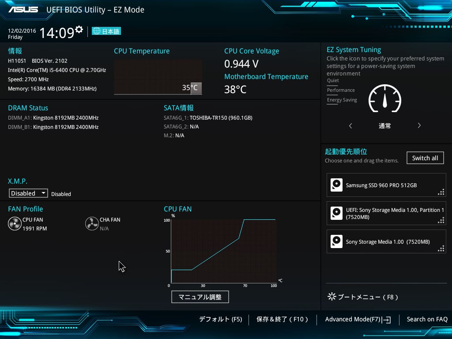Click the M.2 N/A entry

pyautogui.click(x=174, y=136)
